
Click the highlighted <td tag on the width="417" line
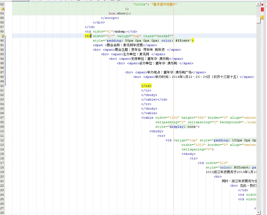pos(88,36)
